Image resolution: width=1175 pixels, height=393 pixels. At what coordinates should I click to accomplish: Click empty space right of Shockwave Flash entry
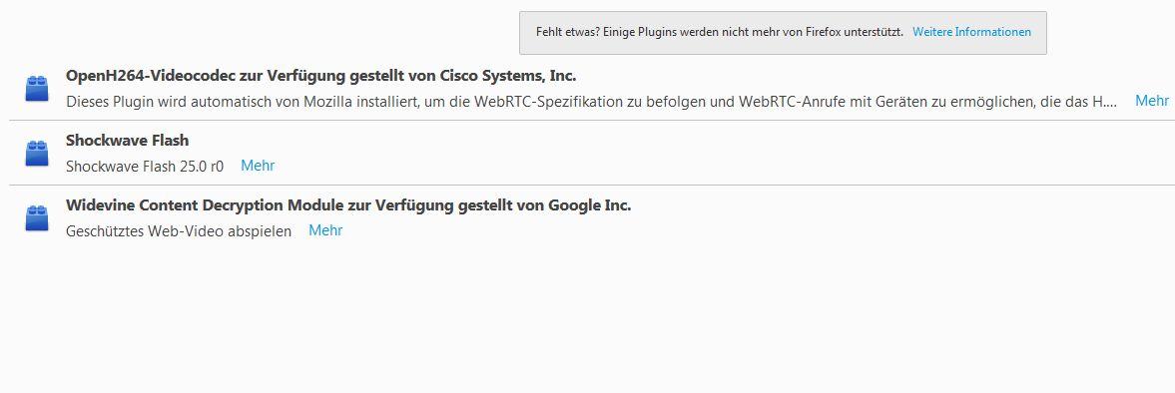coord(720,153)
